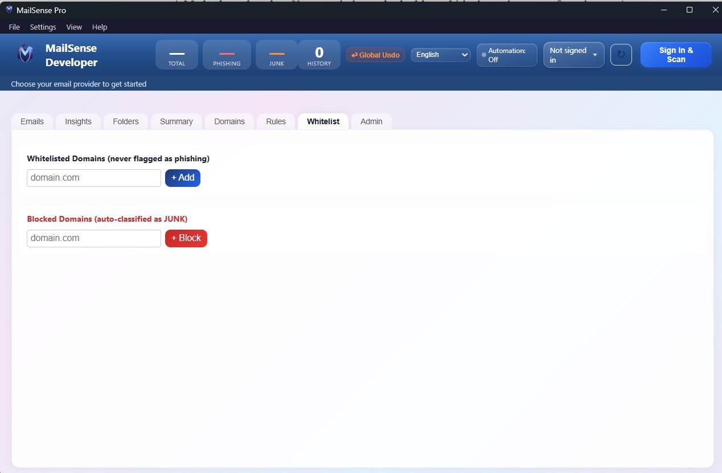
Task: Open the English language dropdown
Action: pos(441,55)
